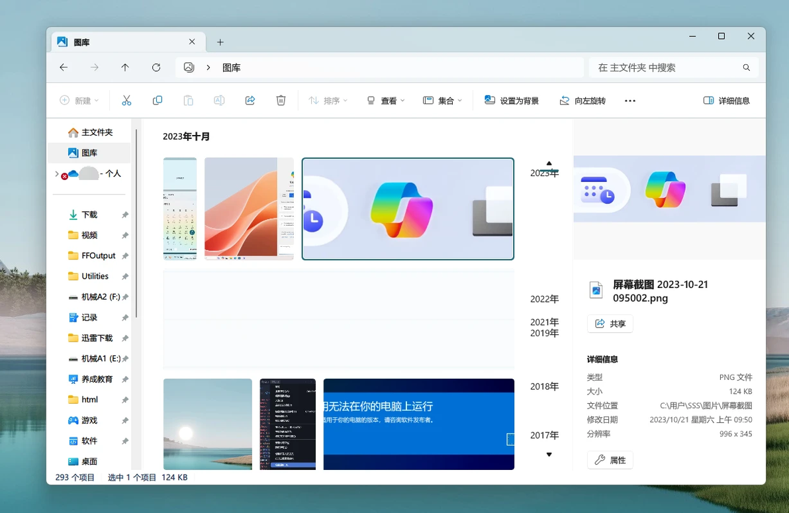
Task: Jump to 2022年 on timeline
Action: [545, 299]
